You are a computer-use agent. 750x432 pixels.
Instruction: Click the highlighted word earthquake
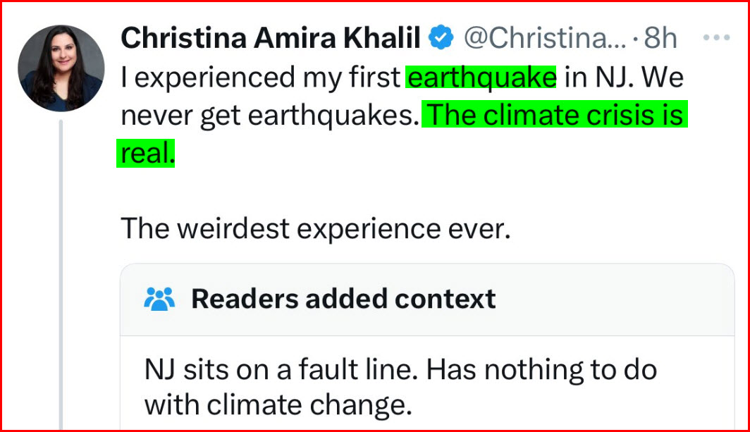point(481,78)
